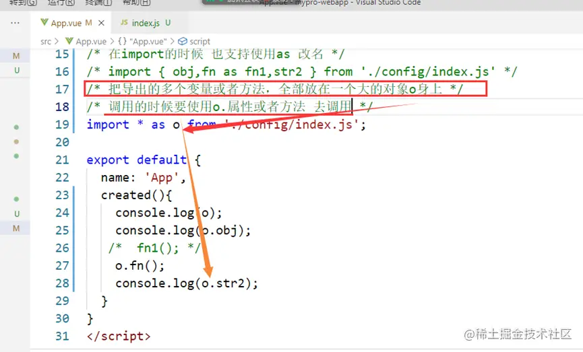Viewport: 583px width, 352px height.
Task: Click the U status badge on the index.js tab
Action: [168, 23]
